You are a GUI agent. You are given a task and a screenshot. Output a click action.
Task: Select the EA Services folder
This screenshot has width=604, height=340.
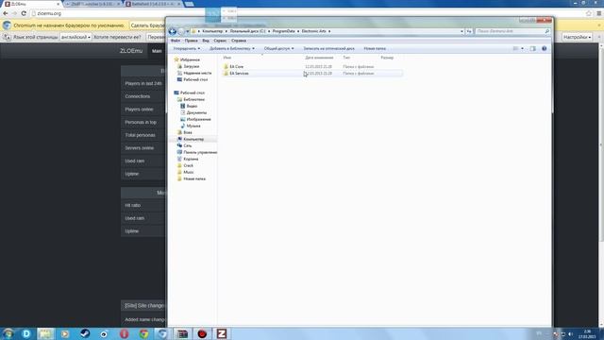(239, 74)
